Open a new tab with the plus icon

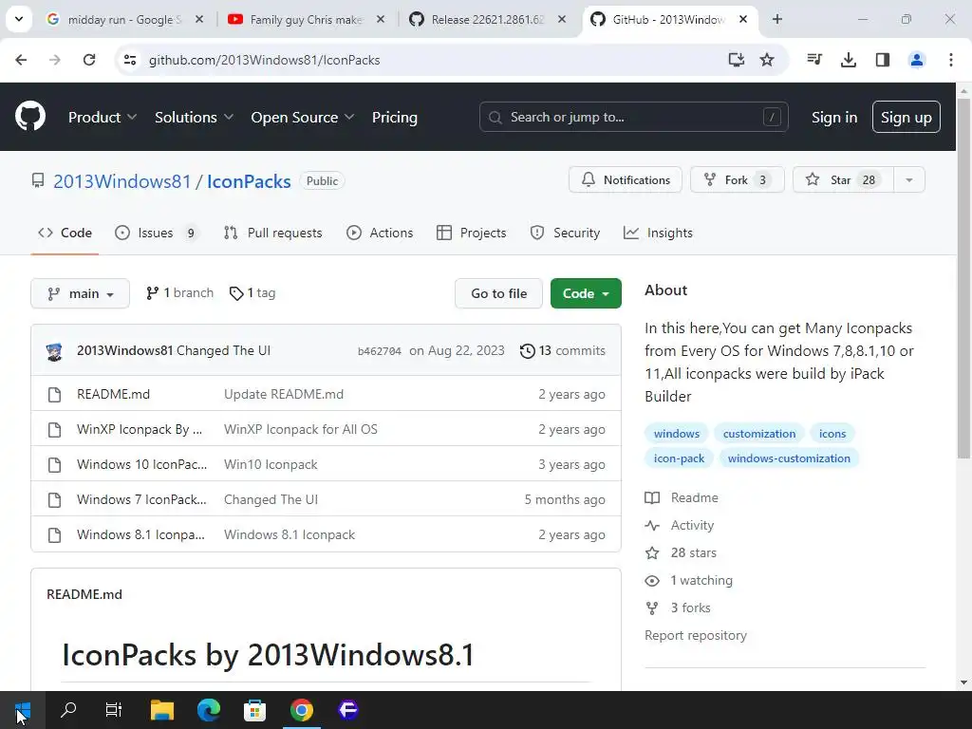776,19
